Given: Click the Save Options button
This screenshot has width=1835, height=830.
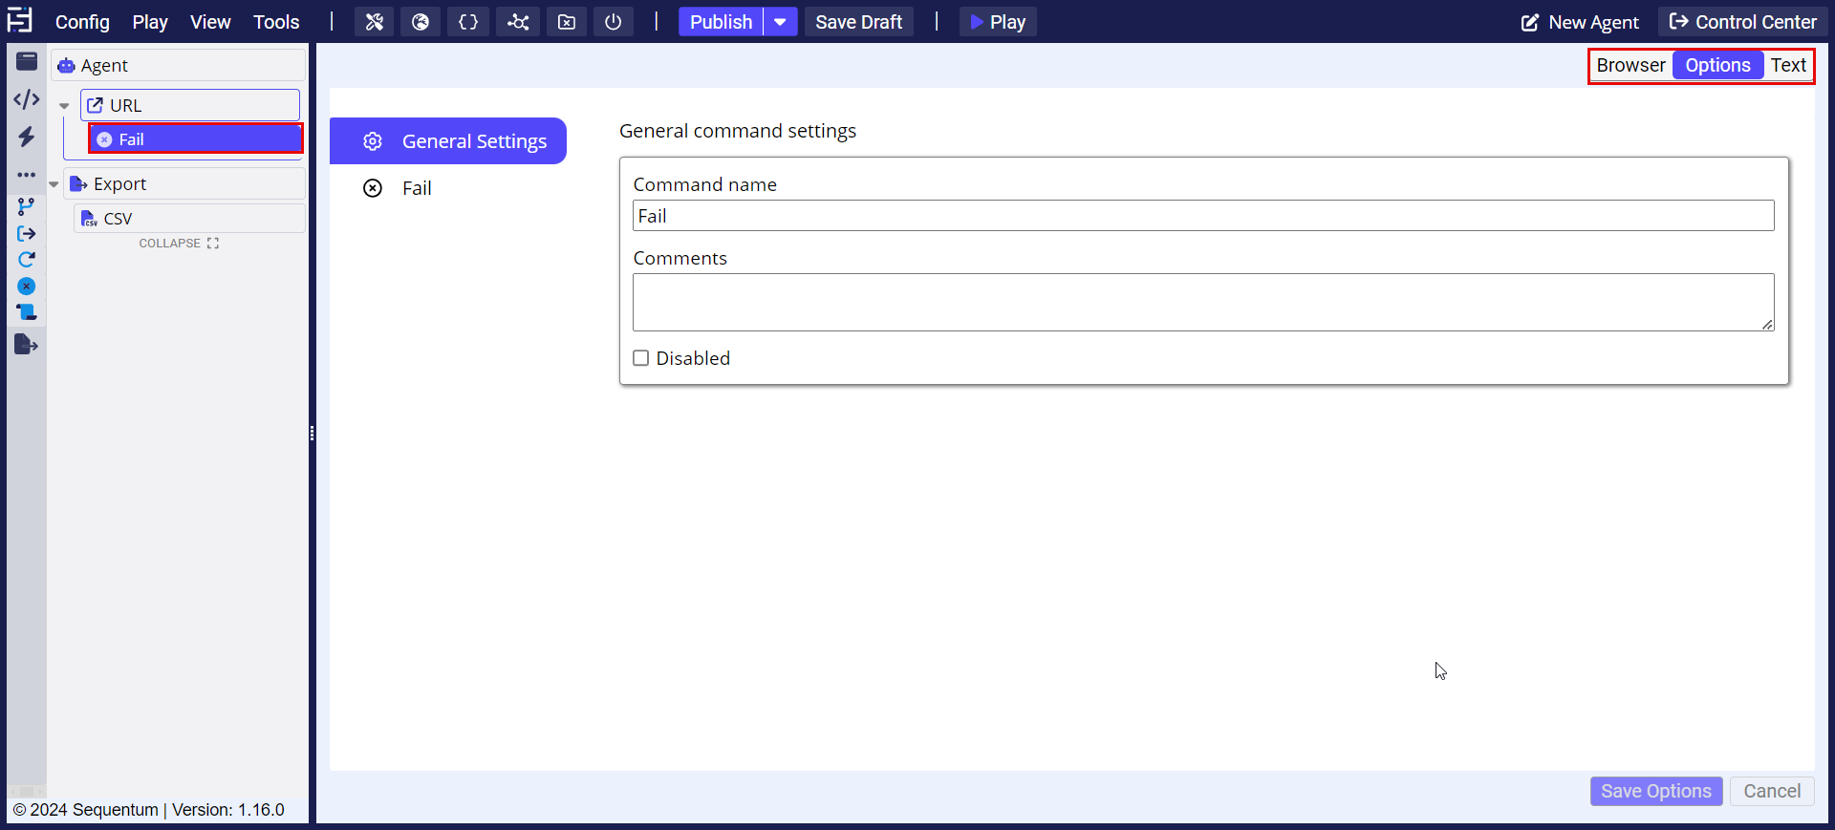Looking at the screenshot, I should [1655, 791].
